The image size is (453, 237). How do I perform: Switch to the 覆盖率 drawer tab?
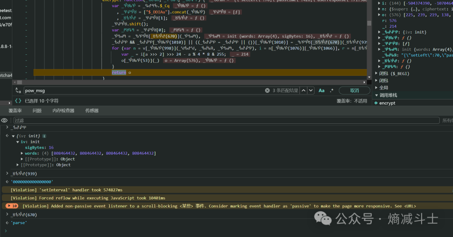15,111
